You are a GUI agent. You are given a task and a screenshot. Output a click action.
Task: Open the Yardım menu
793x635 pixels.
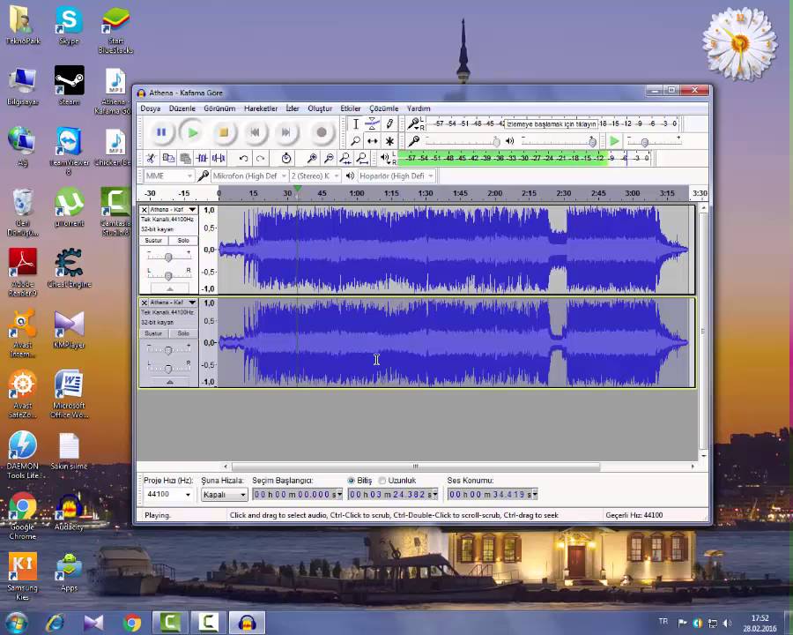click(x=419, y=108)
